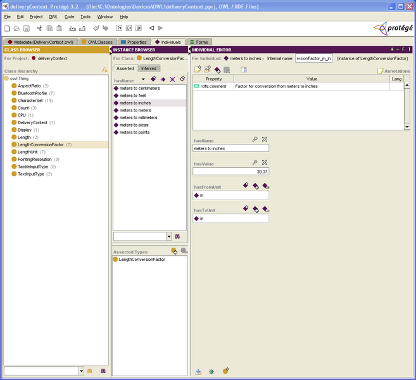Image resolution: width=416 pixels, height=380 pixels.
Task: Click the New Project toolbar icon
Action: coord(7,28)
